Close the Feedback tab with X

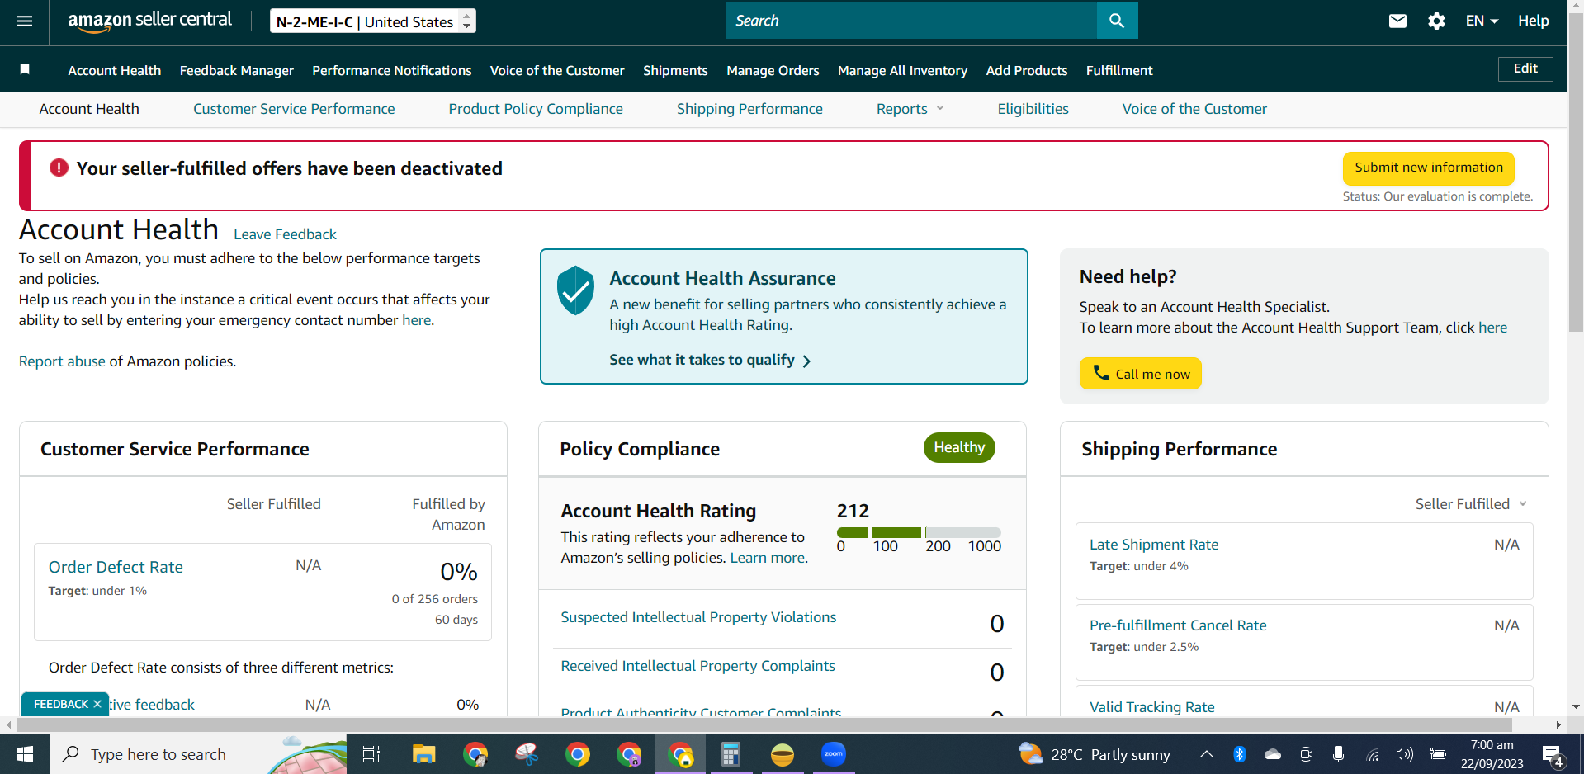(x=97, y=704)
